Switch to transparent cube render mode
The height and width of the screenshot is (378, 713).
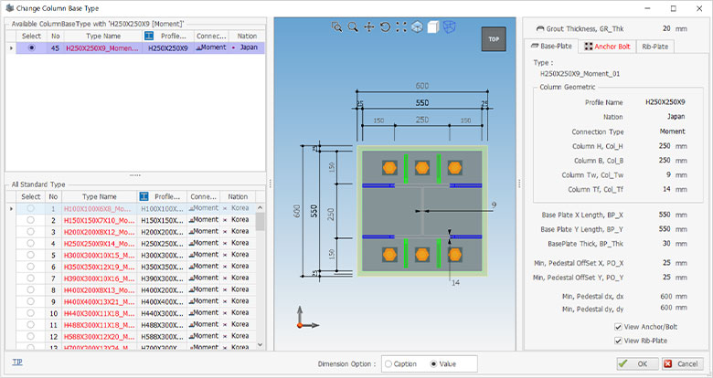417,27
